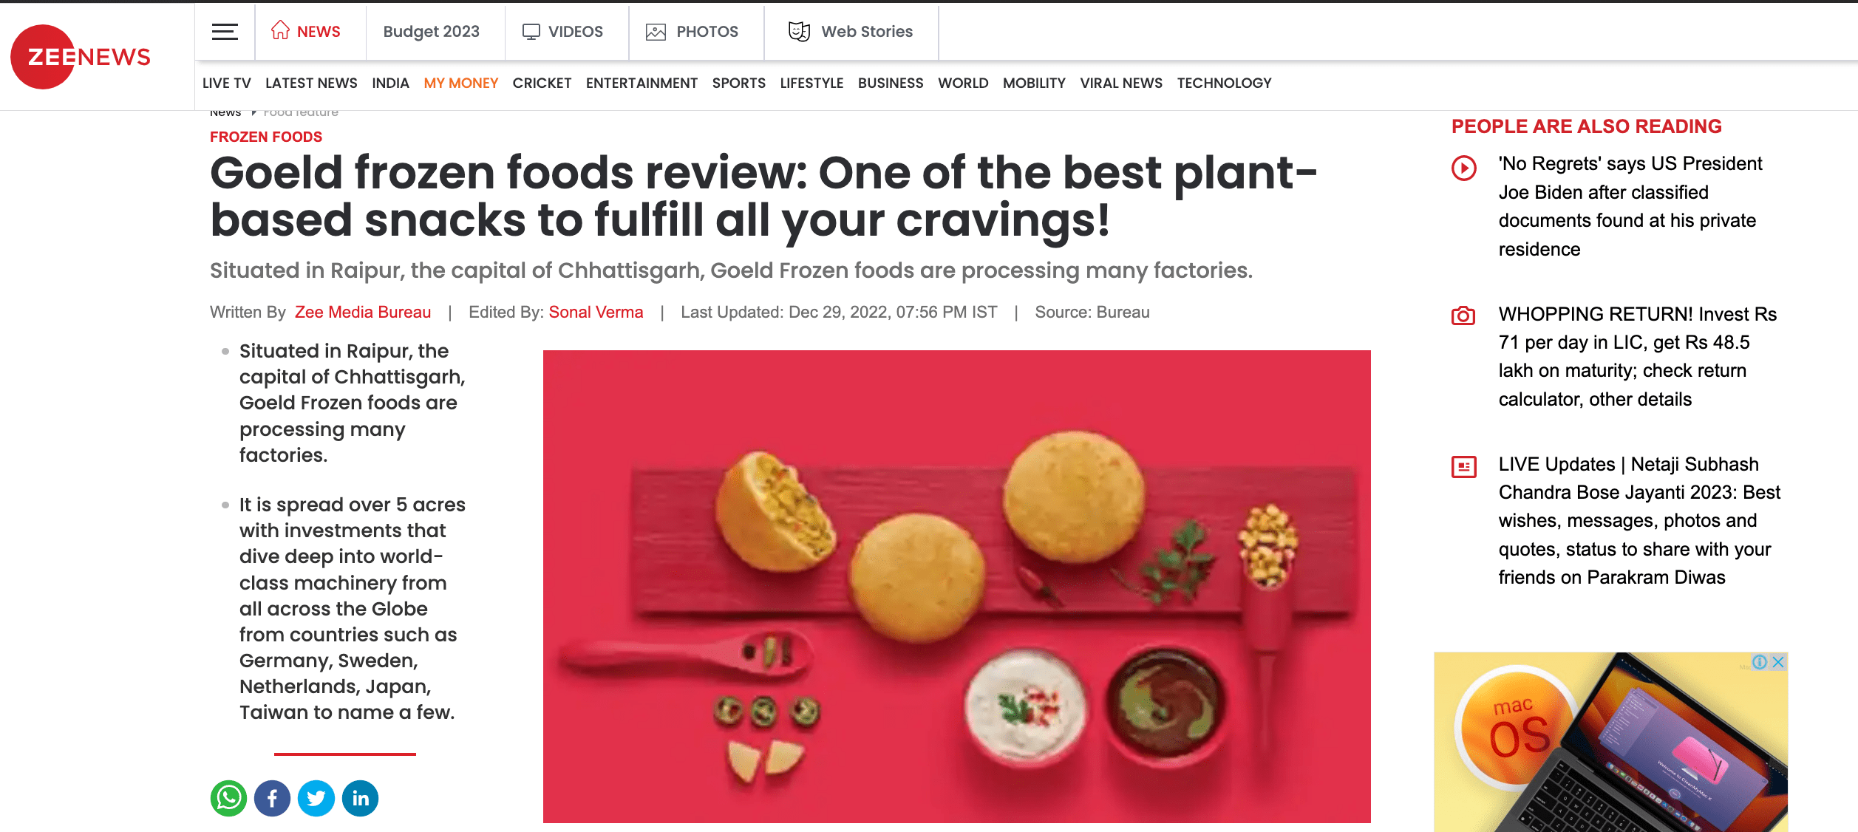Click play icon beside Joe Biden story
The image size is (1858, 832).
pyautogui.click(x=1464, y=168)
